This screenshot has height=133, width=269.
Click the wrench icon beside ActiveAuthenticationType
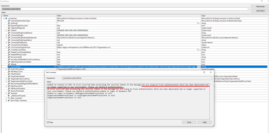pos(9,21)
